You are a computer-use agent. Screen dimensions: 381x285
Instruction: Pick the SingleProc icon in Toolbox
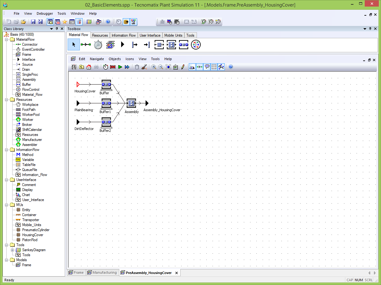click(x=159, y=45)
